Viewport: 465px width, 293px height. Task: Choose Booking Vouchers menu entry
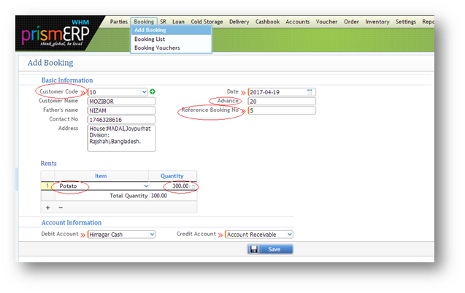[x=157, y=47]
